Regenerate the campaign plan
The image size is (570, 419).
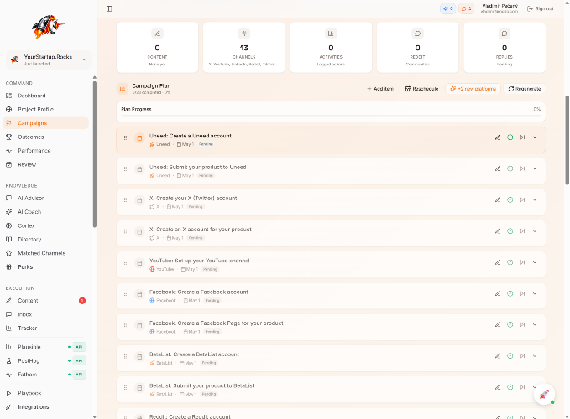[525, 89]
